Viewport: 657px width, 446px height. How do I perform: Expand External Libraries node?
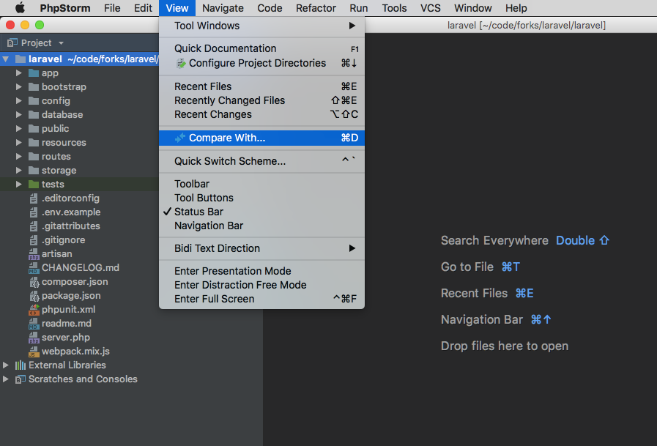(5, 365)
